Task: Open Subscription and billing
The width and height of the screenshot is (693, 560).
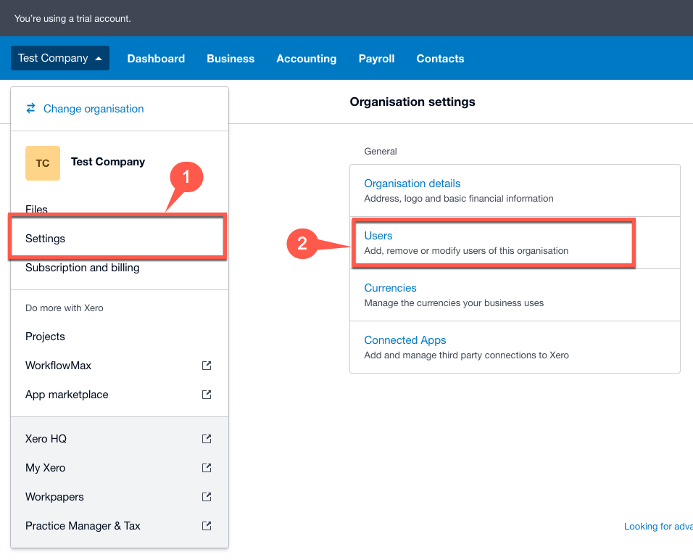Action: (x=82, y=268)
